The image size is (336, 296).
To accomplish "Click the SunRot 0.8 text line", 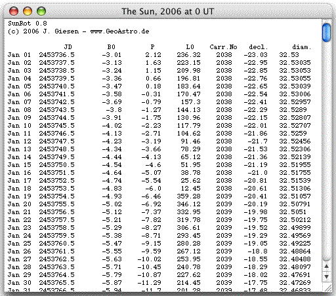I will pyautogui.click(x=28, y=24).
